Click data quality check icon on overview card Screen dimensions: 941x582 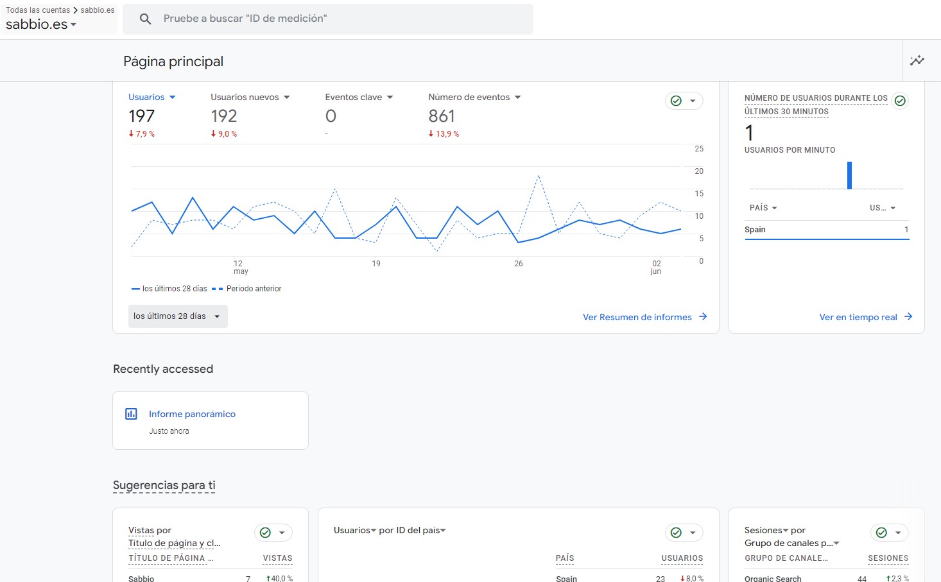tap(676, 101)
